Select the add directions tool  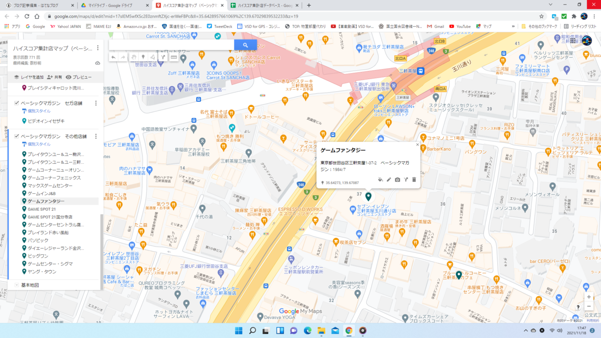[163, 58]
